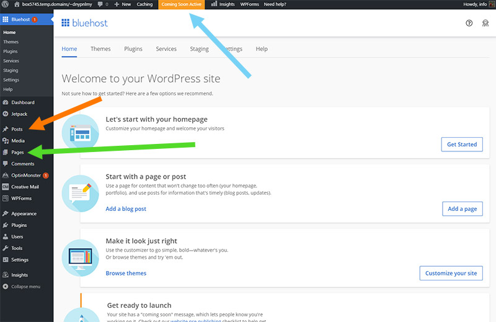Click the Customize your site button
Image resolution: width=496 pixels, height=322 pixels.
(451, 273)
